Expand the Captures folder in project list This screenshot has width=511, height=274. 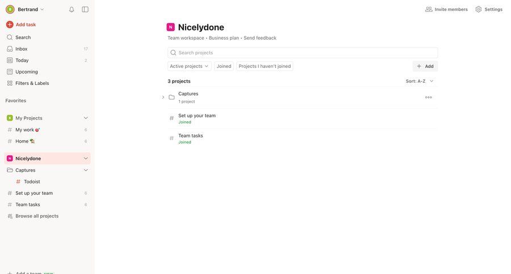pyautogui.click(x=163, y=97)
